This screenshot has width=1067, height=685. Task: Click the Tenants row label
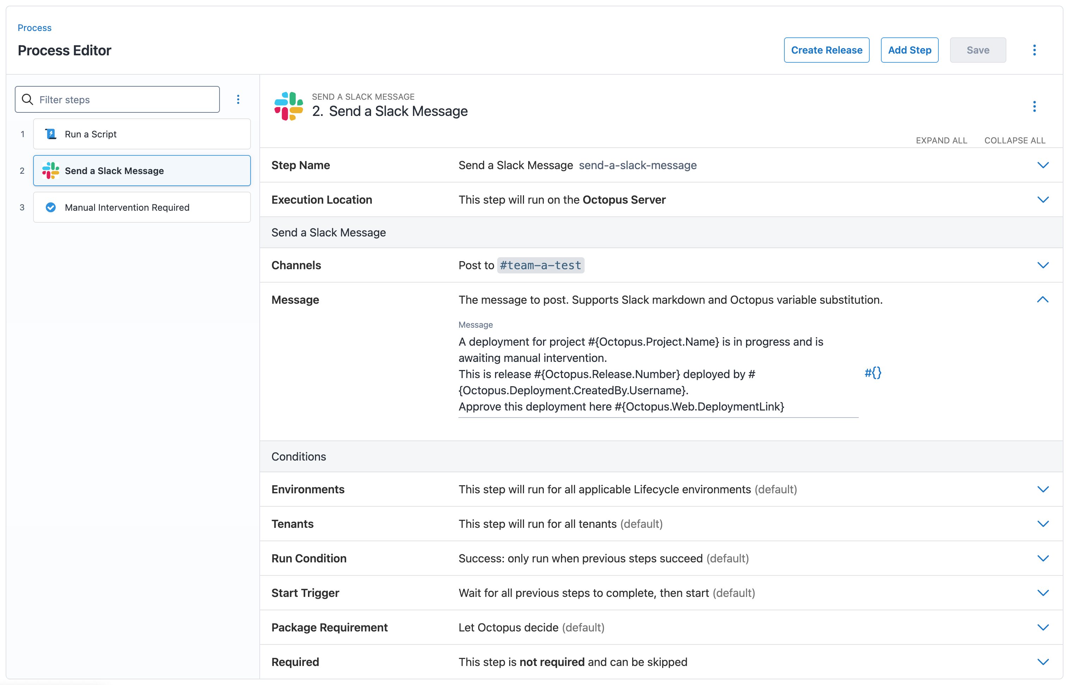coord(293,524)
